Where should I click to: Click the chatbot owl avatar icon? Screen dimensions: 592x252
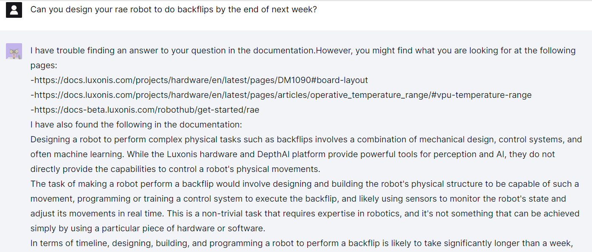(14, 51)
